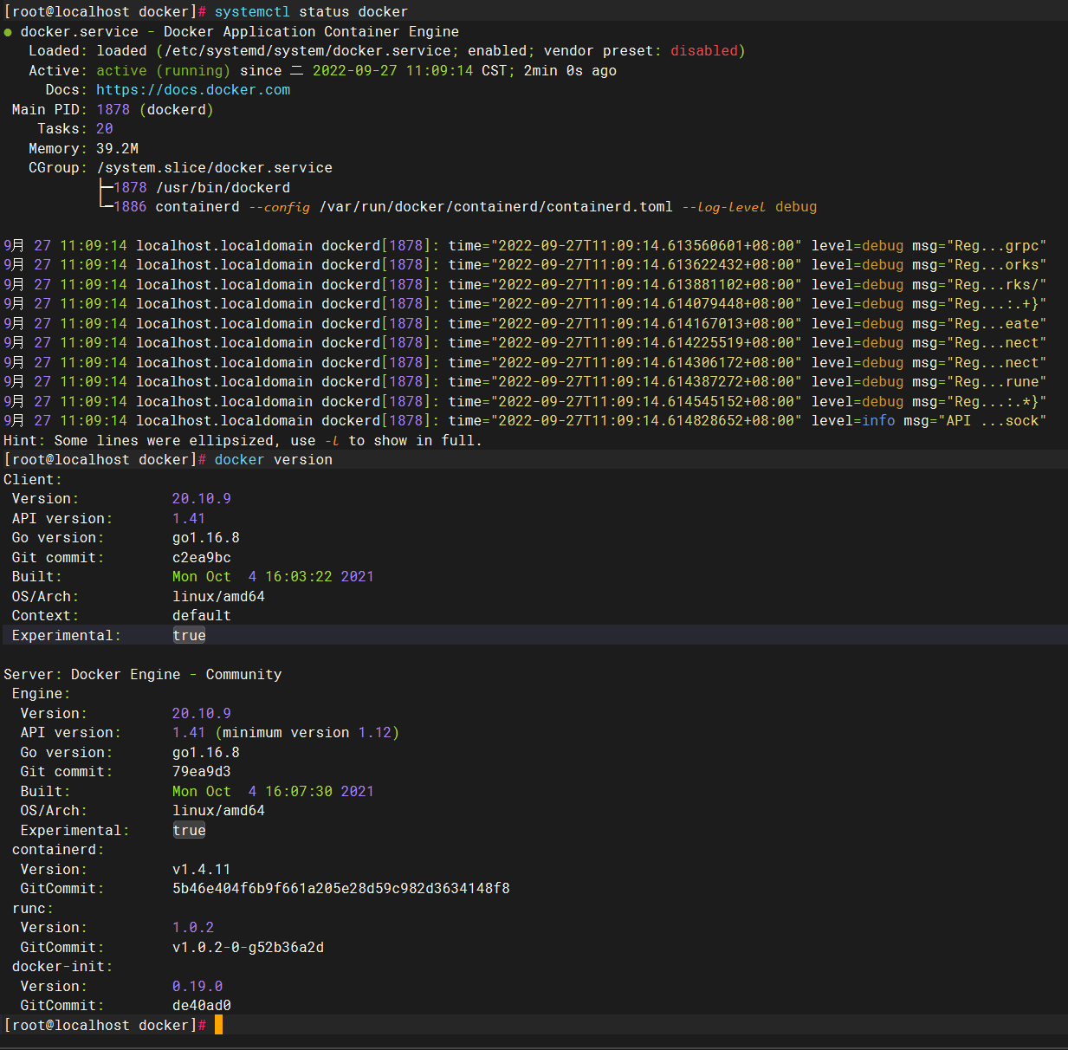
Task: Click the Engine Version value 20.10.9
Action: [202, 714]
